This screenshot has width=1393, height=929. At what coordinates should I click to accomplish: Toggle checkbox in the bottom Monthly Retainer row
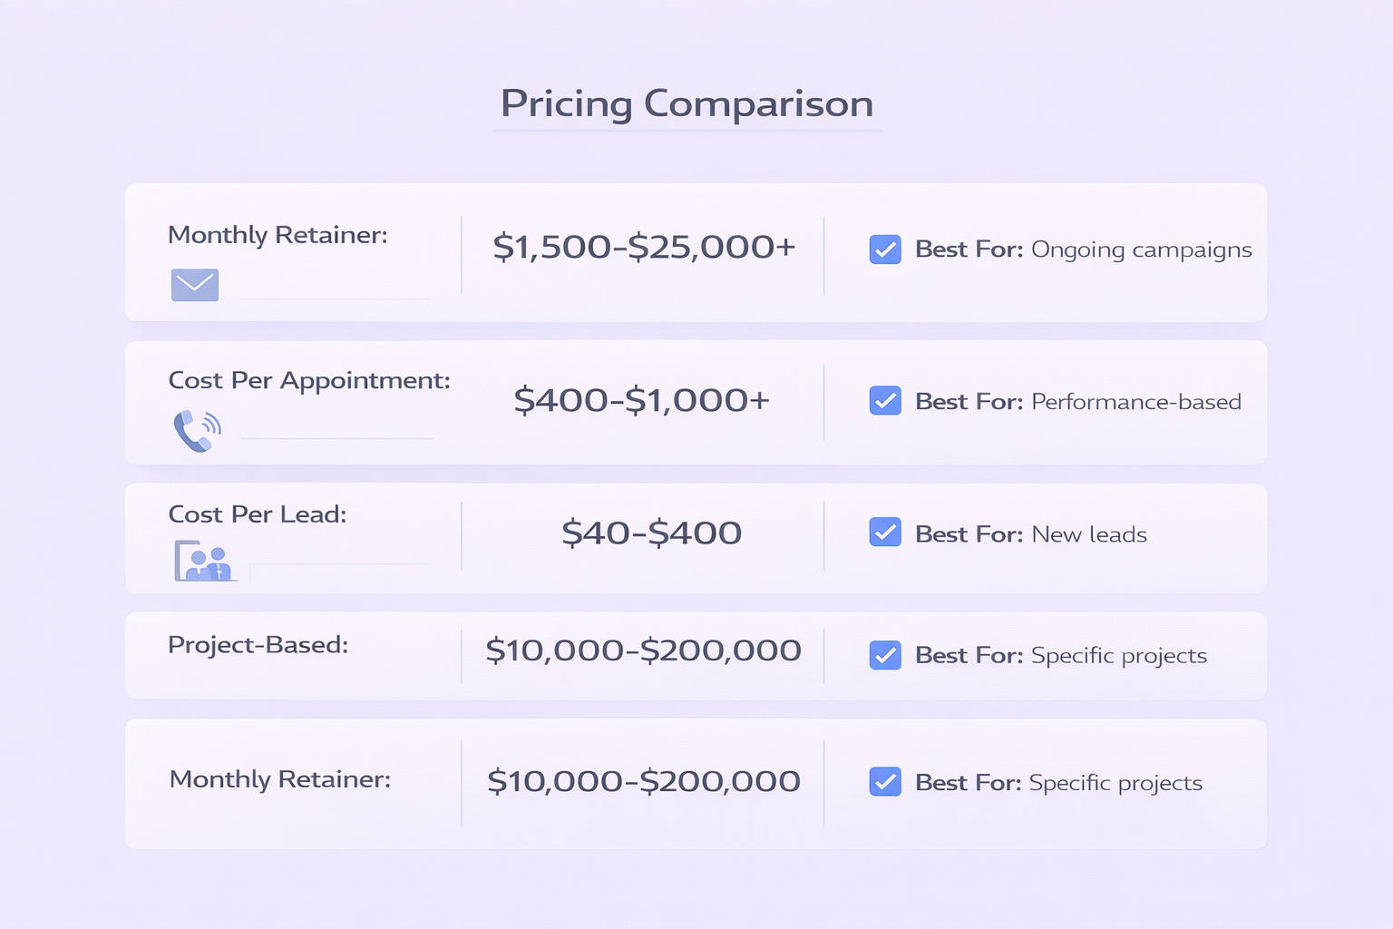[885, 782]
